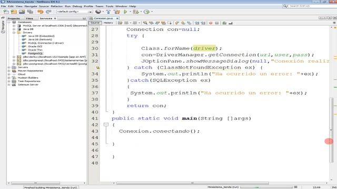Image resolution: width=337 pixels, height=189 pixels.
Task: Select MySQL (Connector/J driver) item
Action: [x=46, y=43]
